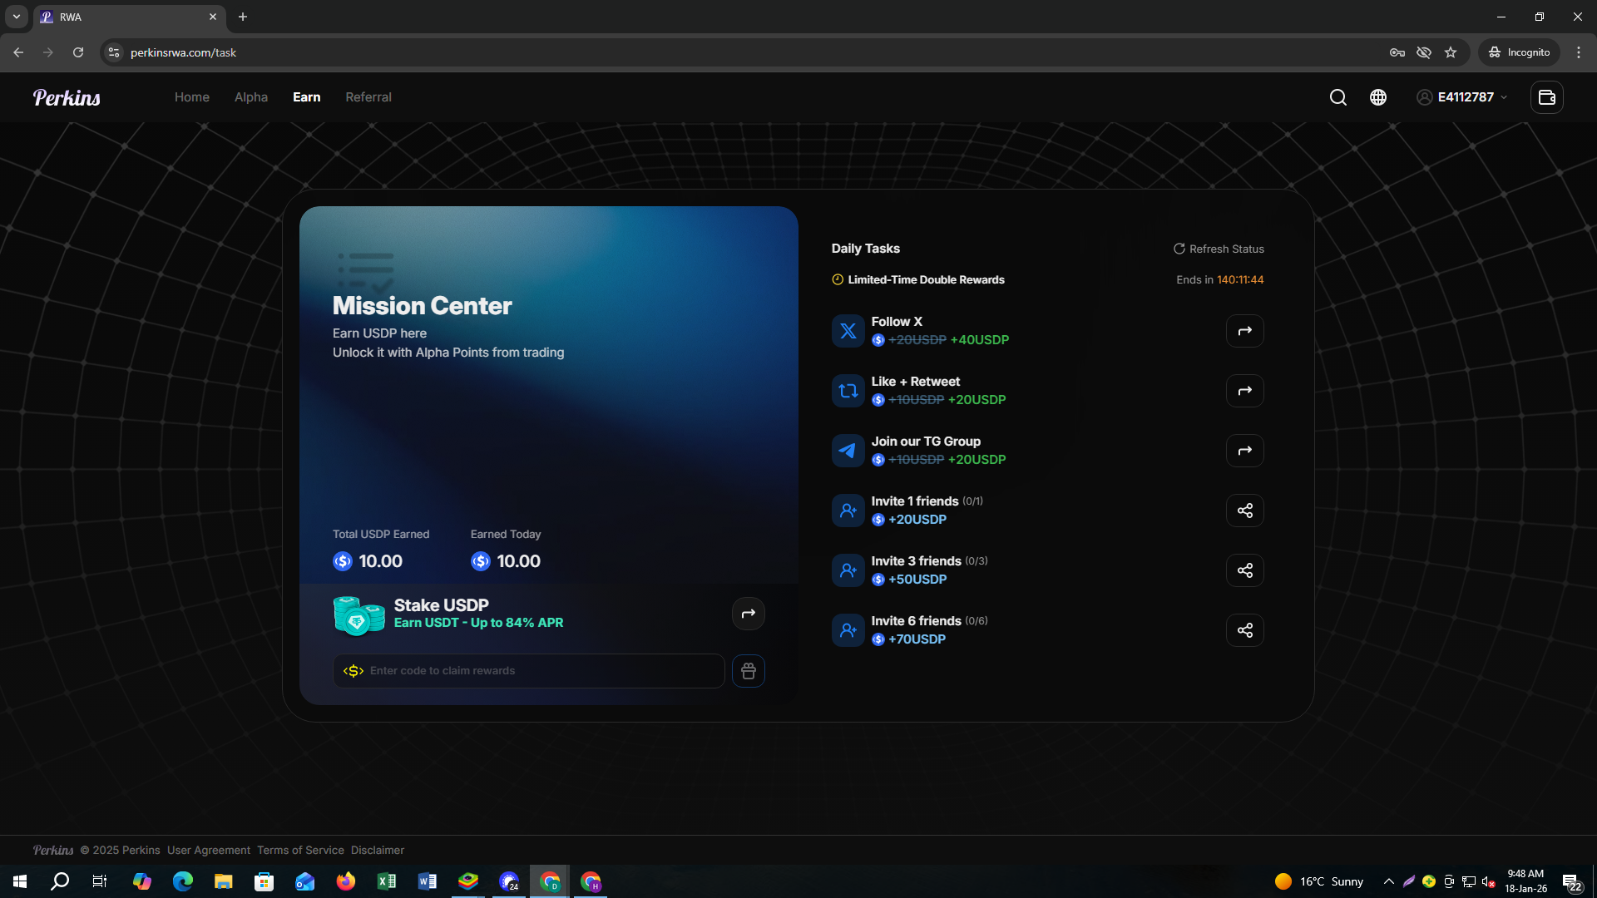Screen dimensions: 1597x898
Task: Open Stake USDP arrow button
Action: pyautogui.click(x=748, y=614)
